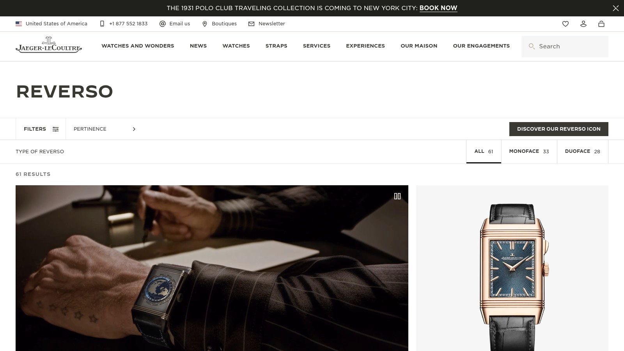Open Email us link
The width and height of the screenshot is (624, 351).
pos(180,24)
